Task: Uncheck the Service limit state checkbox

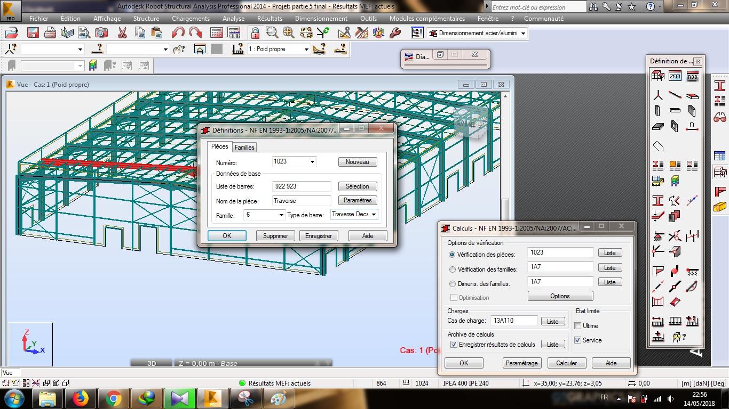Action: click(x=577, y=340)
